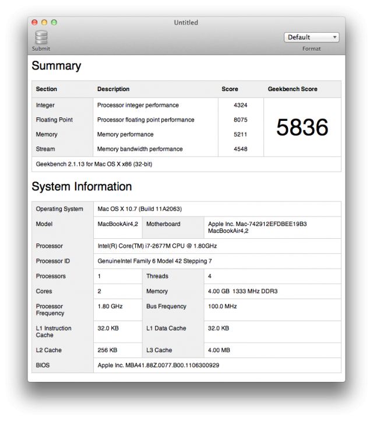
Task: Click the BIOS label
Action: 43,365
